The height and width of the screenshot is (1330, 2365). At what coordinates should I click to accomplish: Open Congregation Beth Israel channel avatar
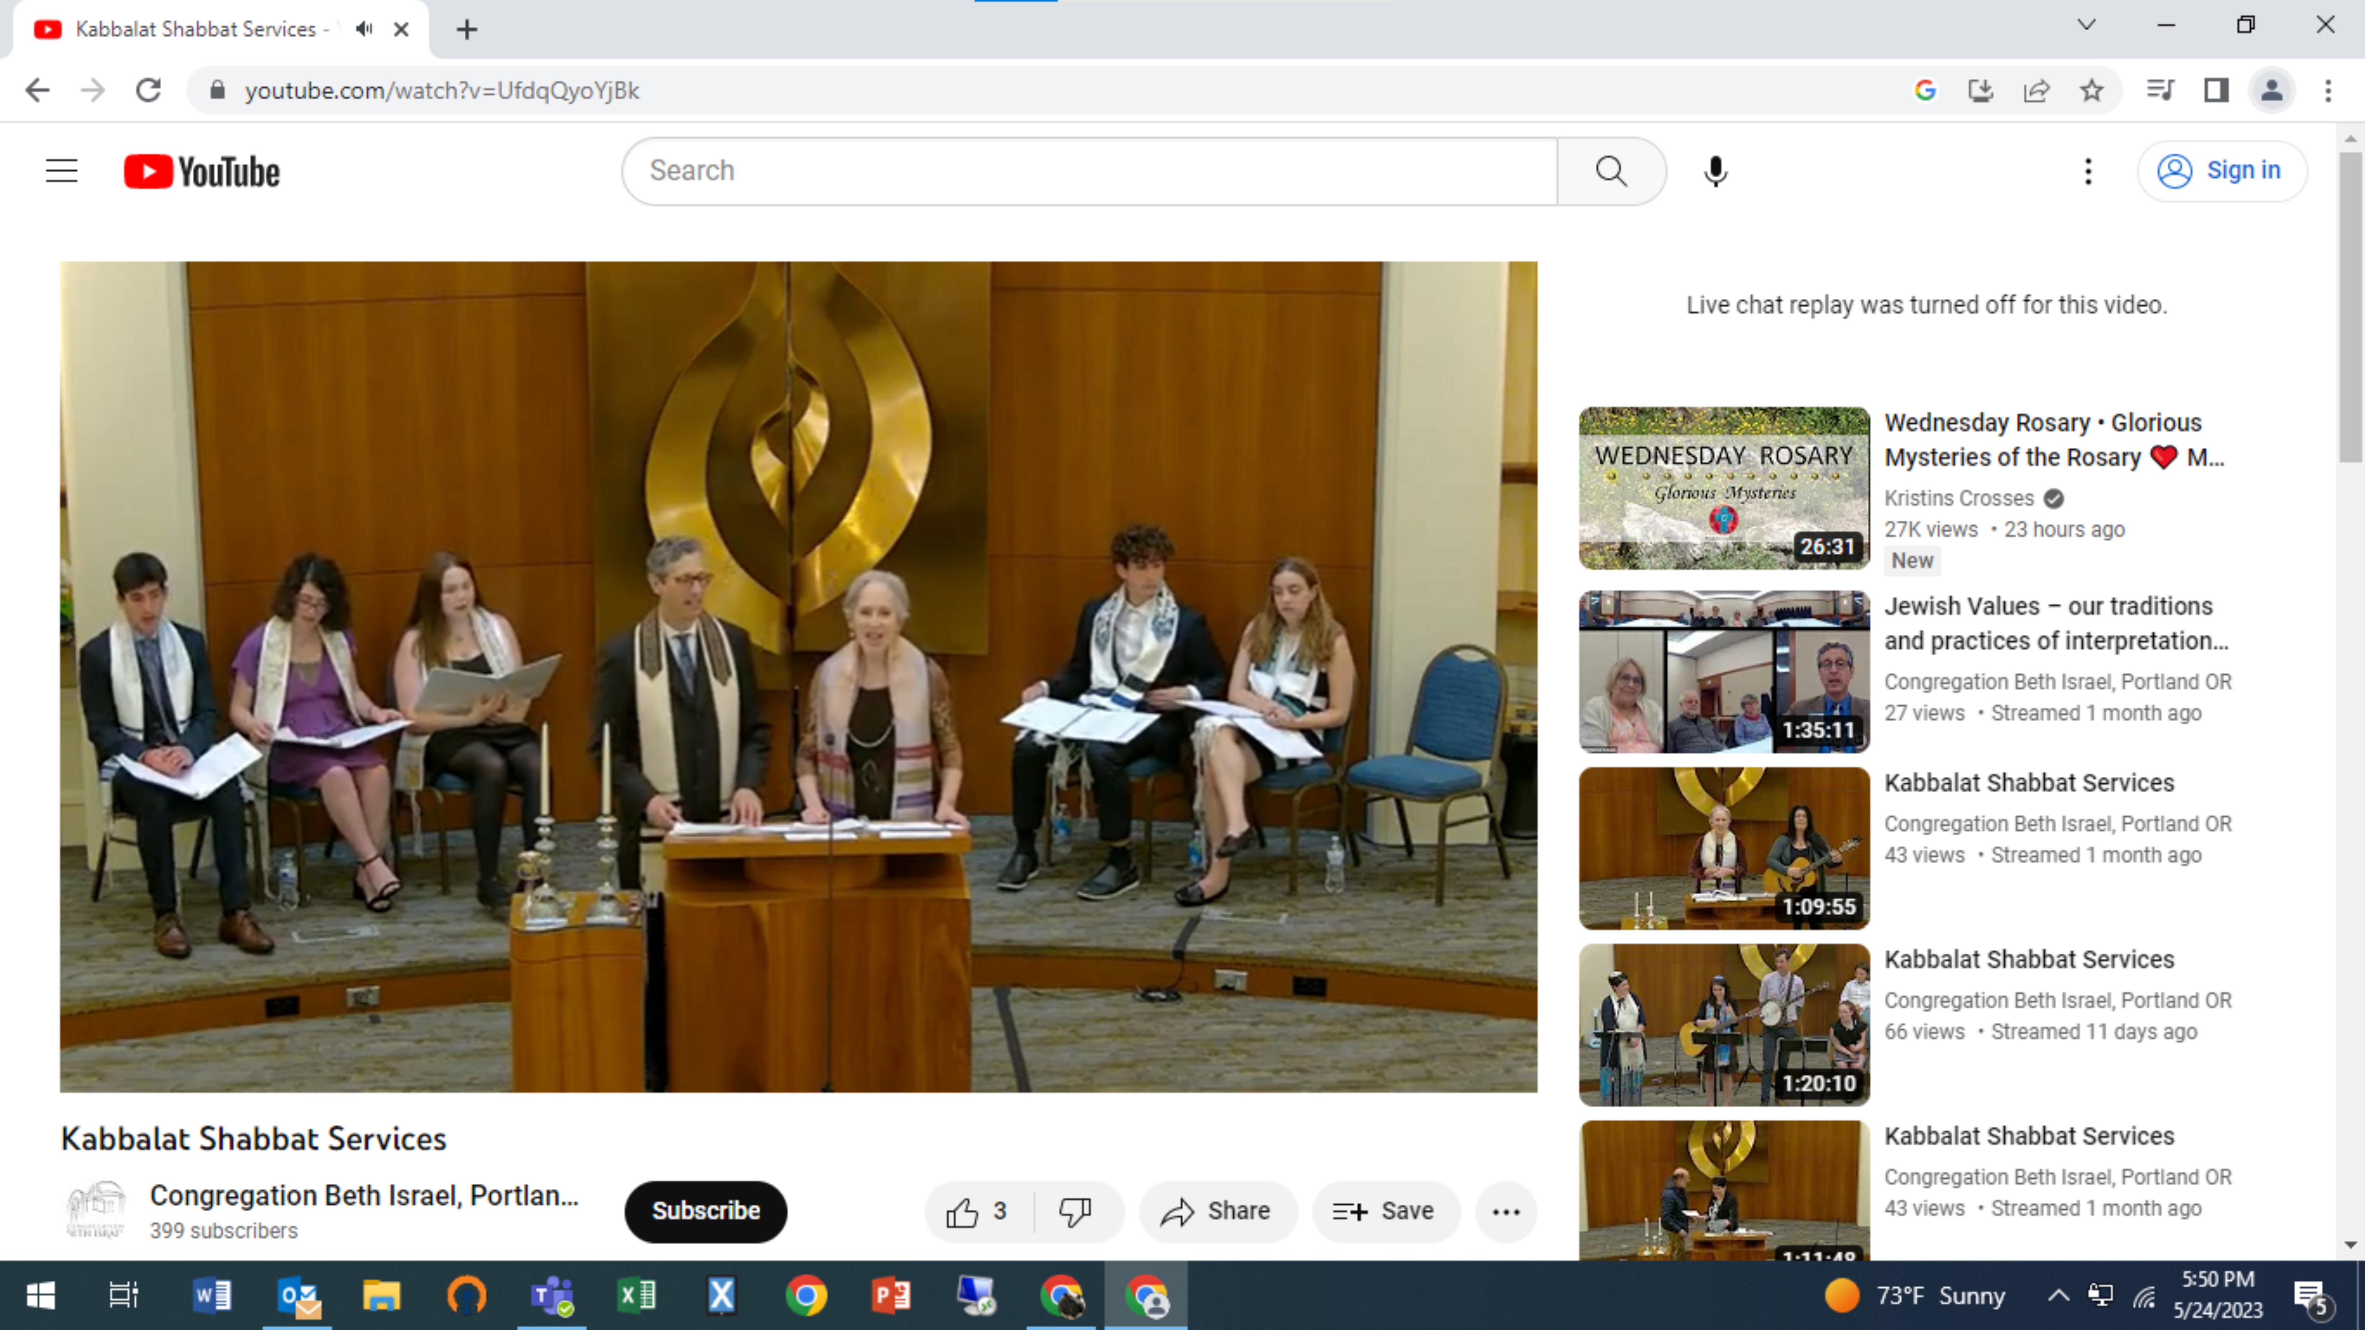95,1211
